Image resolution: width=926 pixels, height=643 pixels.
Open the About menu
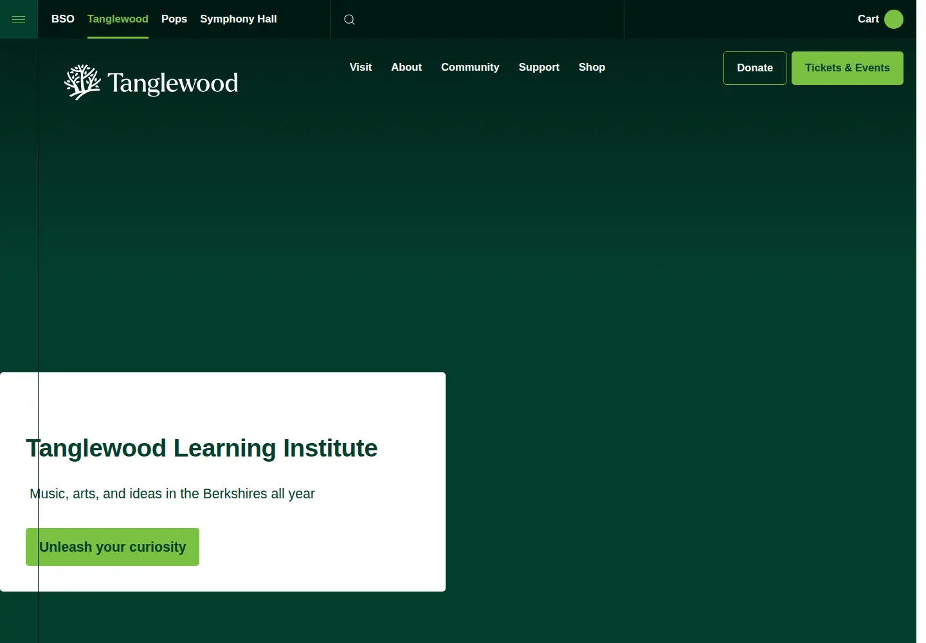pos(406,68)
